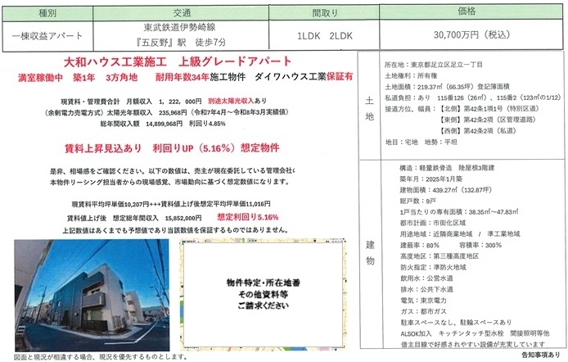Click the ダイワハウス工業保証有 text
568x362 pixels.
click(x=304, y=77)
